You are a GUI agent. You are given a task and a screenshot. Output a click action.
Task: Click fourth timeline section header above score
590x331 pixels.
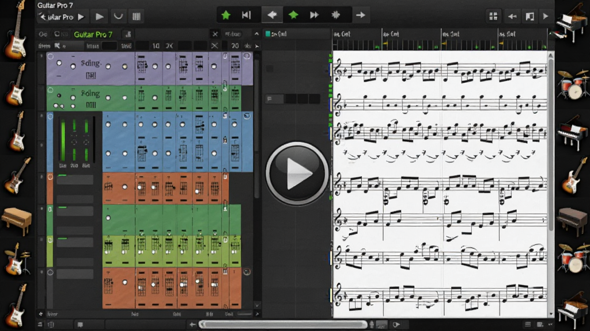coord(507,34)
